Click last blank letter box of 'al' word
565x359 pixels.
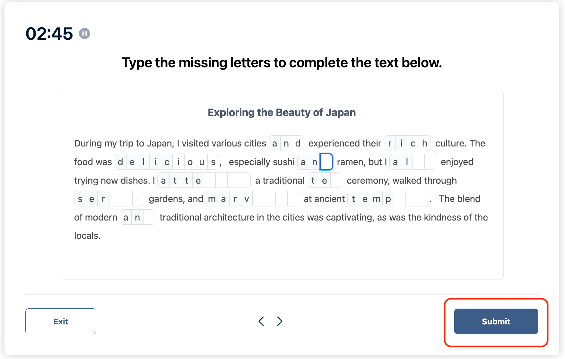(x=430, y=162)
